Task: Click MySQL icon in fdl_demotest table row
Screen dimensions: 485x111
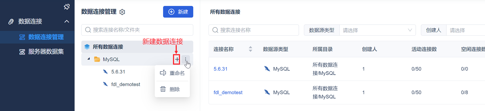Action: click(x=267, y=93)
